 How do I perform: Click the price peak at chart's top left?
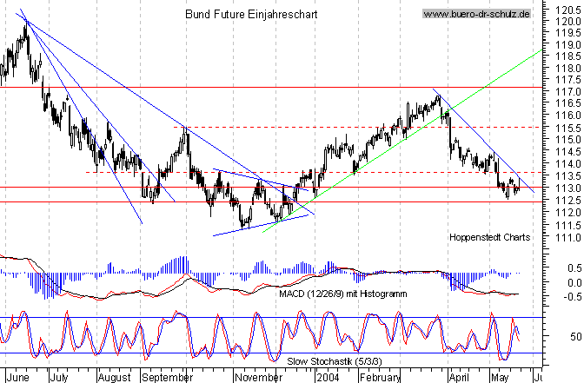pos(24,23)
